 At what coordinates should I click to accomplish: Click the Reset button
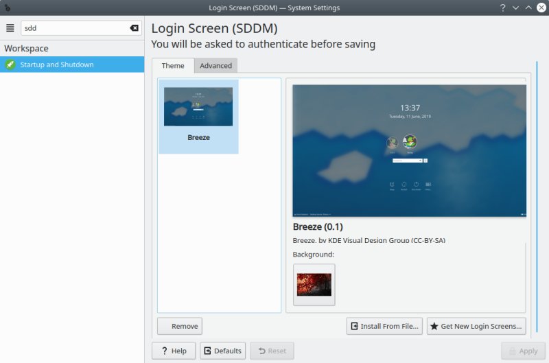[272, 351]
